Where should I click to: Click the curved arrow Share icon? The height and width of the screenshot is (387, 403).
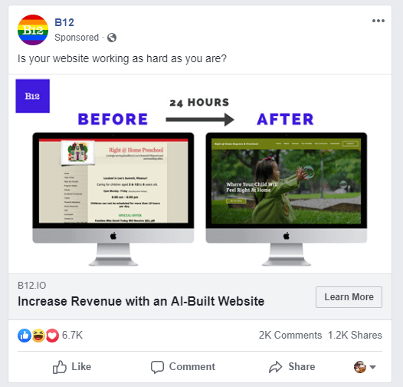(275, 367)
